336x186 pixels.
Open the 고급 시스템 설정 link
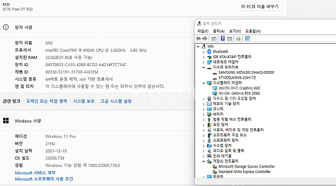116,101
